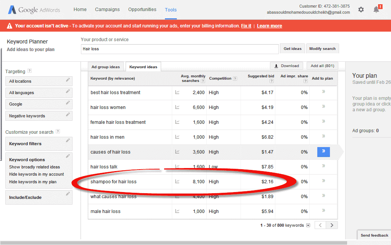The height and width of the screenshot is (245, 391).
Task: Open Customize your search help icon
Action: (58, 131)
